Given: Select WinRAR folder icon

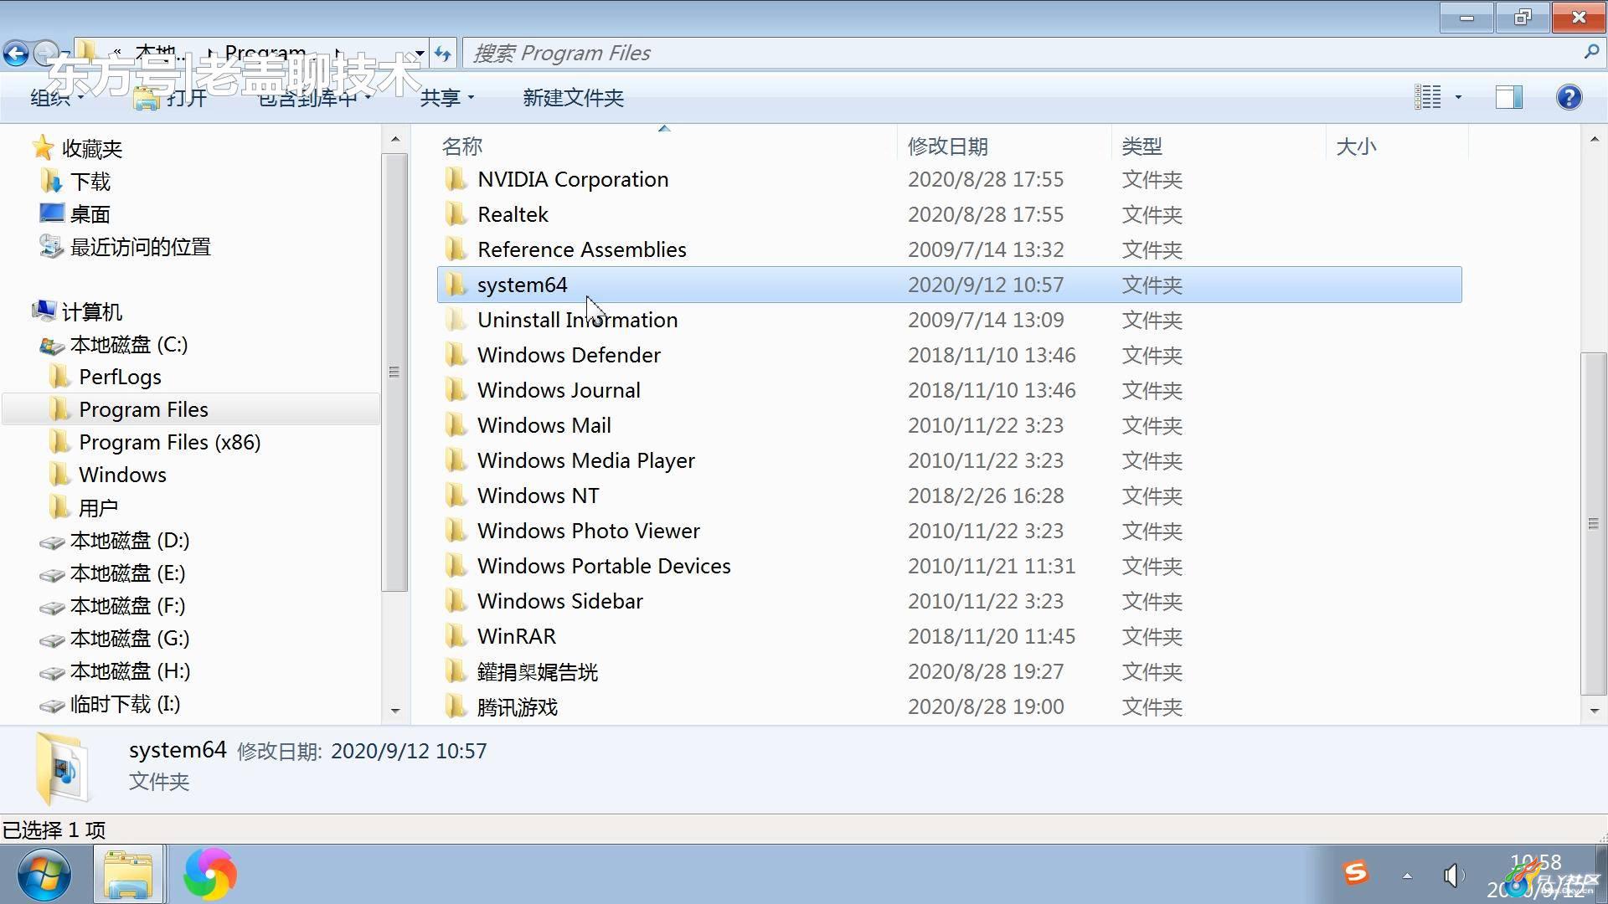Looking at the screenshot, I should tap(456, 636).
